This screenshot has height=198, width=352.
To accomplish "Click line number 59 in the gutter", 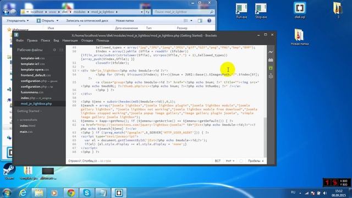I will [74, 101].
